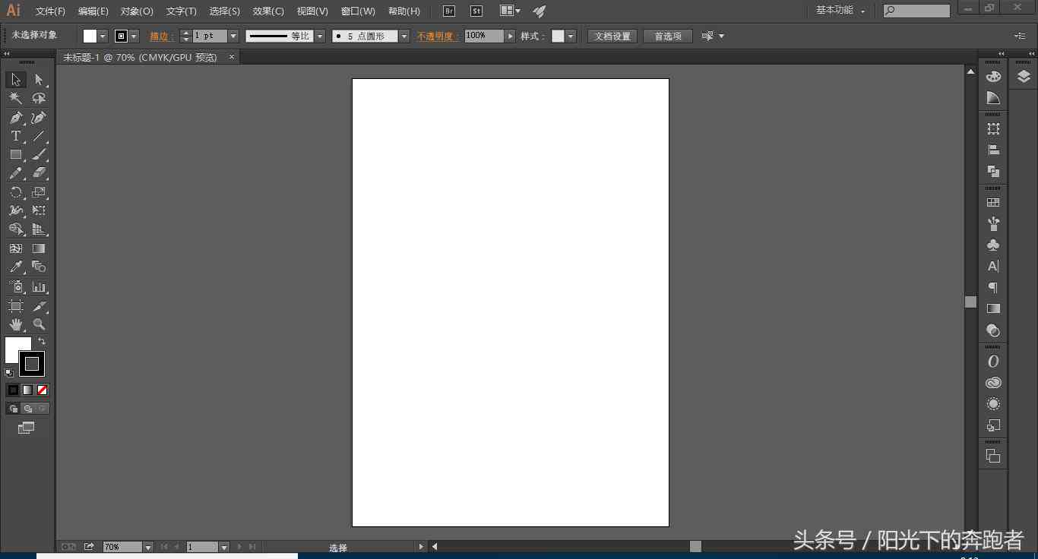Open the 视图(V) menu
This screenshot has height=559, width=1038.
pos(312,11)
